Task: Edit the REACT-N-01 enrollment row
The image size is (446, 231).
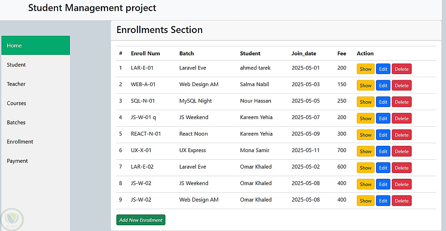Action: pos(383,135)
